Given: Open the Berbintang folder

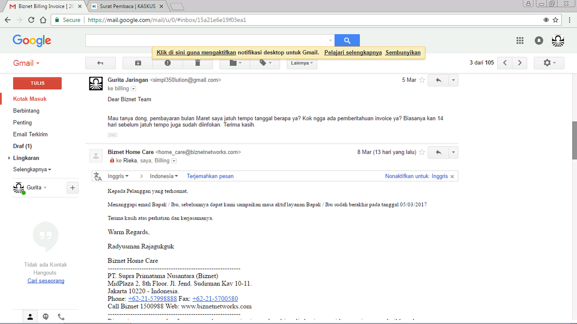Looking at the screenshot, I should pos(26,111).
